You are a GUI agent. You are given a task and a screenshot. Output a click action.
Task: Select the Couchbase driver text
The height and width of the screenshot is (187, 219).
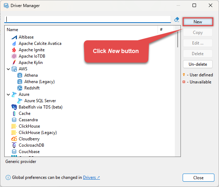(29, 152)
